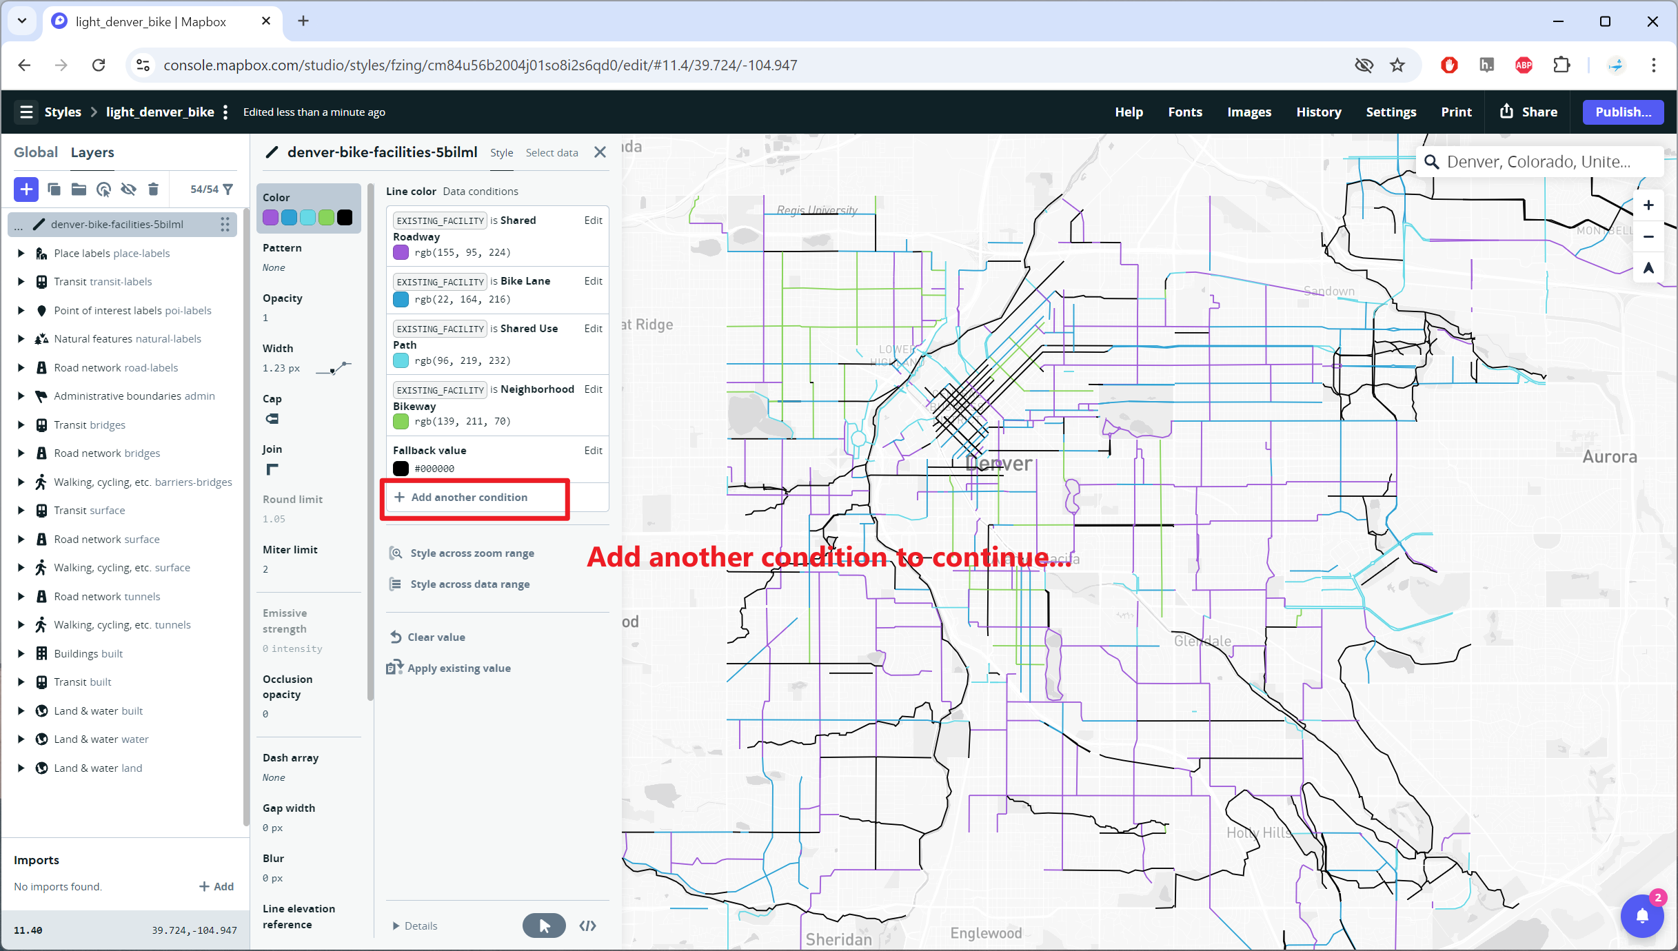Click the pencil rename icon beside layer title
Screen dimensions: 1678x951
pos(272,152)
